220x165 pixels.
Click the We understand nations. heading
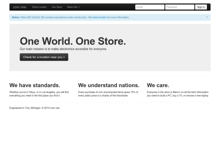109,85
